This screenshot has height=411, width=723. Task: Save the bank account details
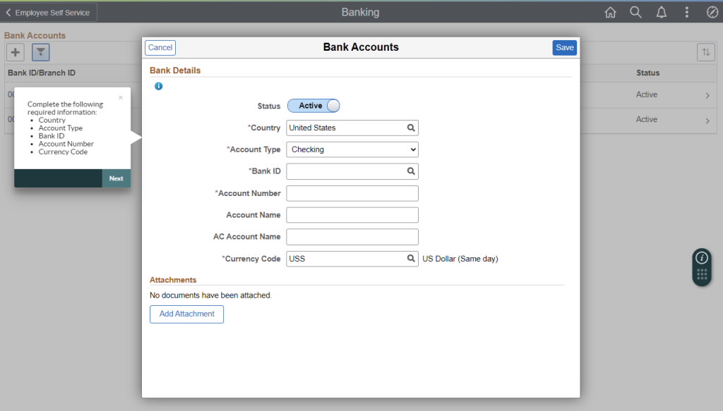tap(564, 47)
